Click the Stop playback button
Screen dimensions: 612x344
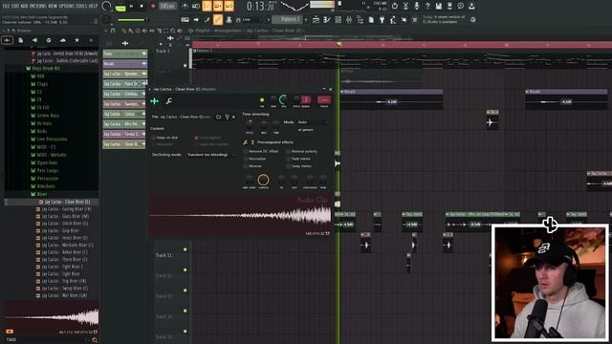tap(142, 7)
